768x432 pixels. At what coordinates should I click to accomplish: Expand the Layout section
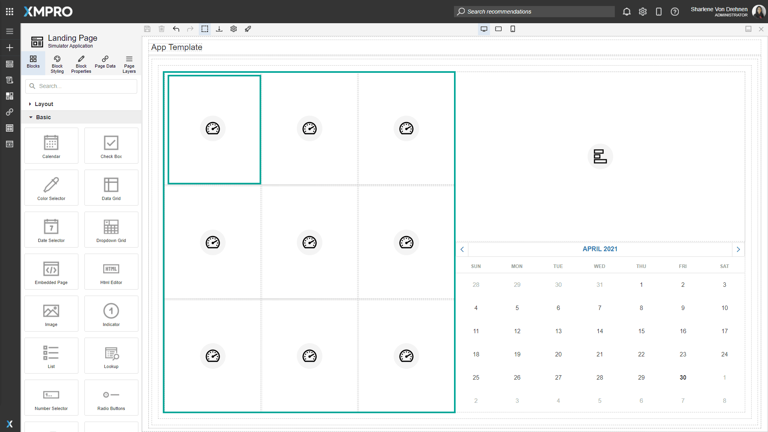pos(44,104)
